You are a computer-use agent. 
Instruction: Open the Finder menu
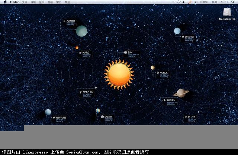(14, 2)
